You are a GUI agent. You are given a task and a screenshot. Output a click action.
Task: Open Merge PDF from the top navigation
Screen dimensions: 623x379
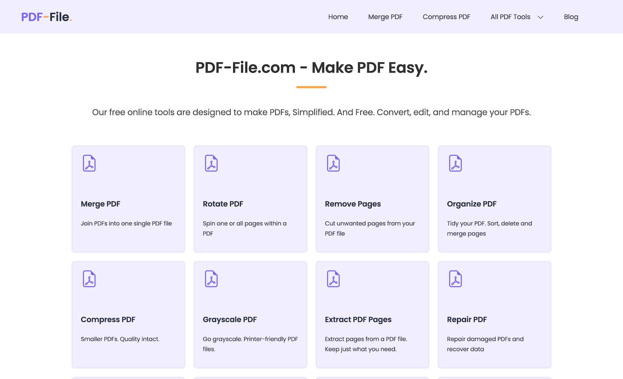385,17
